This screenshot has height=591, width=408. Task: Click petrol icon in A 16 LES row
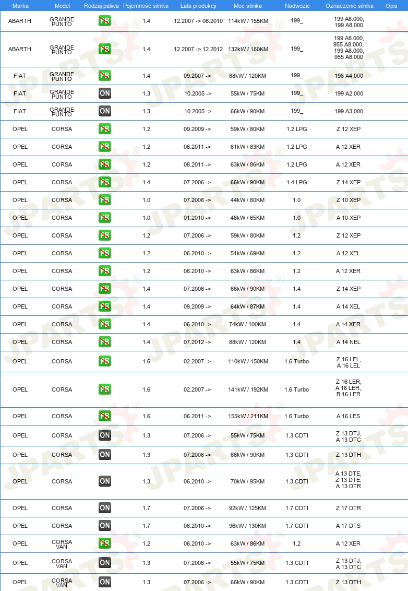(105, 416)
